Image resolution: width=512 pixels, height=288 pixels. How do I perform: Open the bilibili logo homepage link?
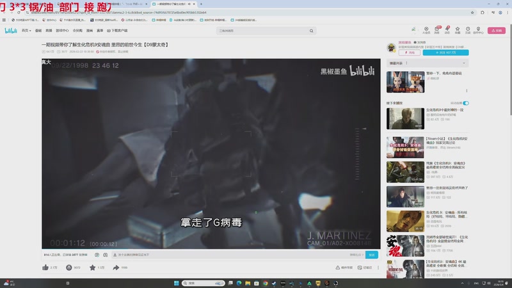pyautogui.click(x=11, y=31)
